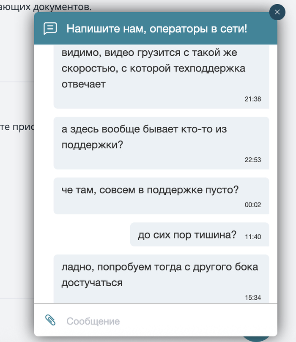
Task: Click the partially hidden page text left of chat
Action: (x=17, y=127)
